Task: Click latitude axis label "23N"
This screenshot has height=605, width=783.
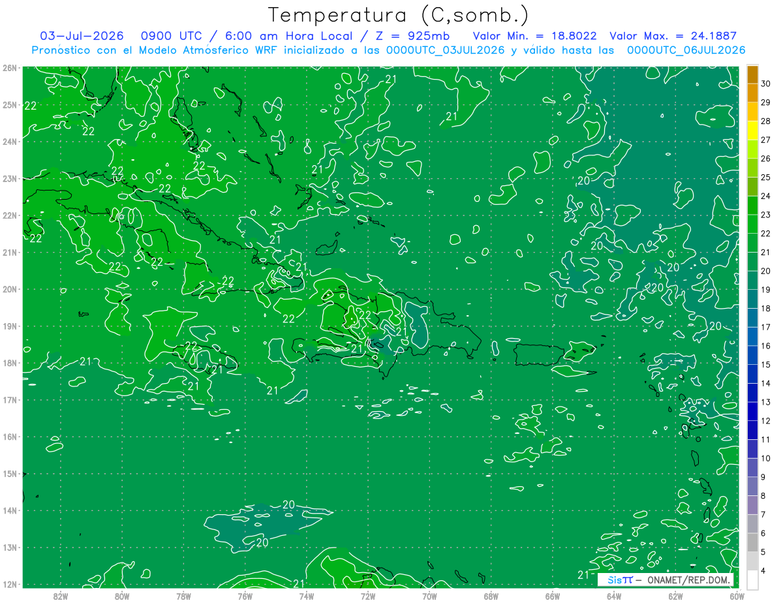Action: pos(10,178)
